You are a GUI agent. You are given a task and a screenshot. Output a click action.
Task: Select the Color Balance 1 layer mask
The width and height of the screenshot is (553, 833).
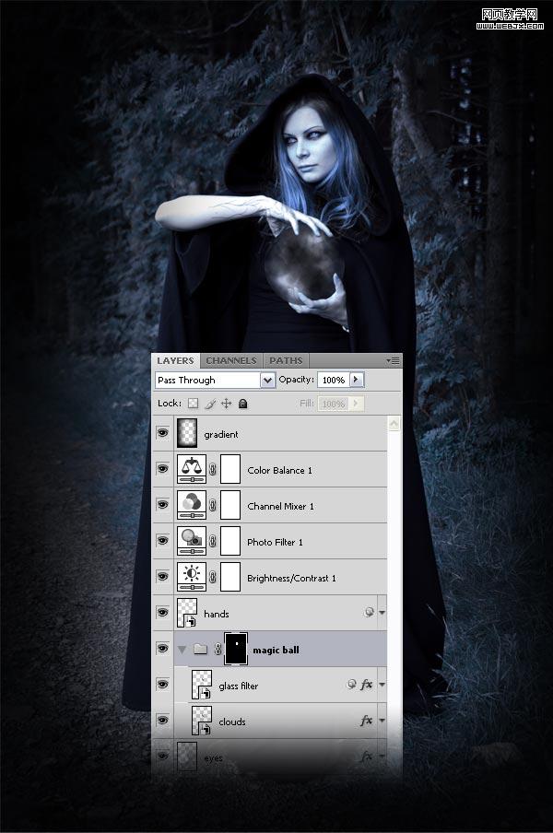tap(230, 469)
